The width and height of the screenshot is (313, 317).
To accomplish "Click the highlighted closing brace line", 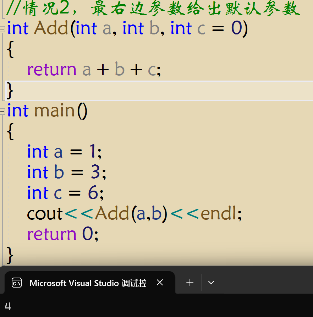I will pos(9,90).
